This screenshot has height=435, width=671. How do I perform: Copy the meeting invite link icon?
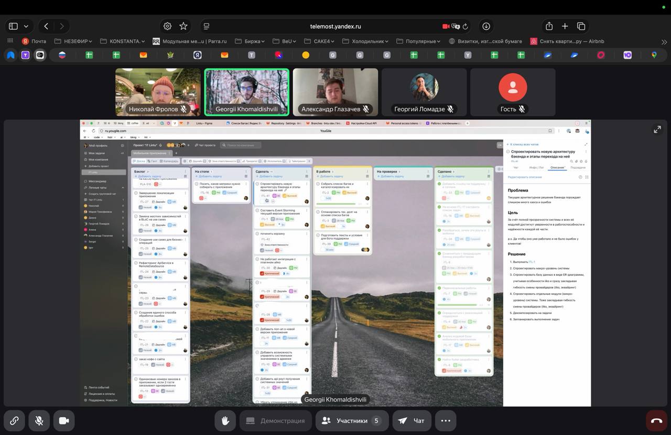14,420
